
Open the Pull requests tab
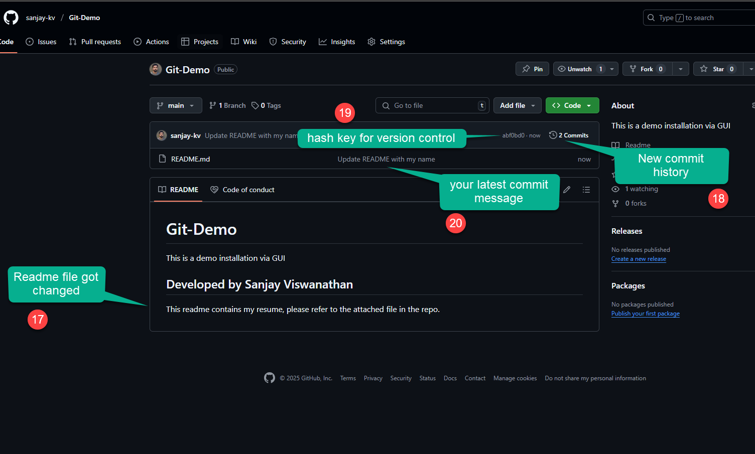tap(95, 42)
